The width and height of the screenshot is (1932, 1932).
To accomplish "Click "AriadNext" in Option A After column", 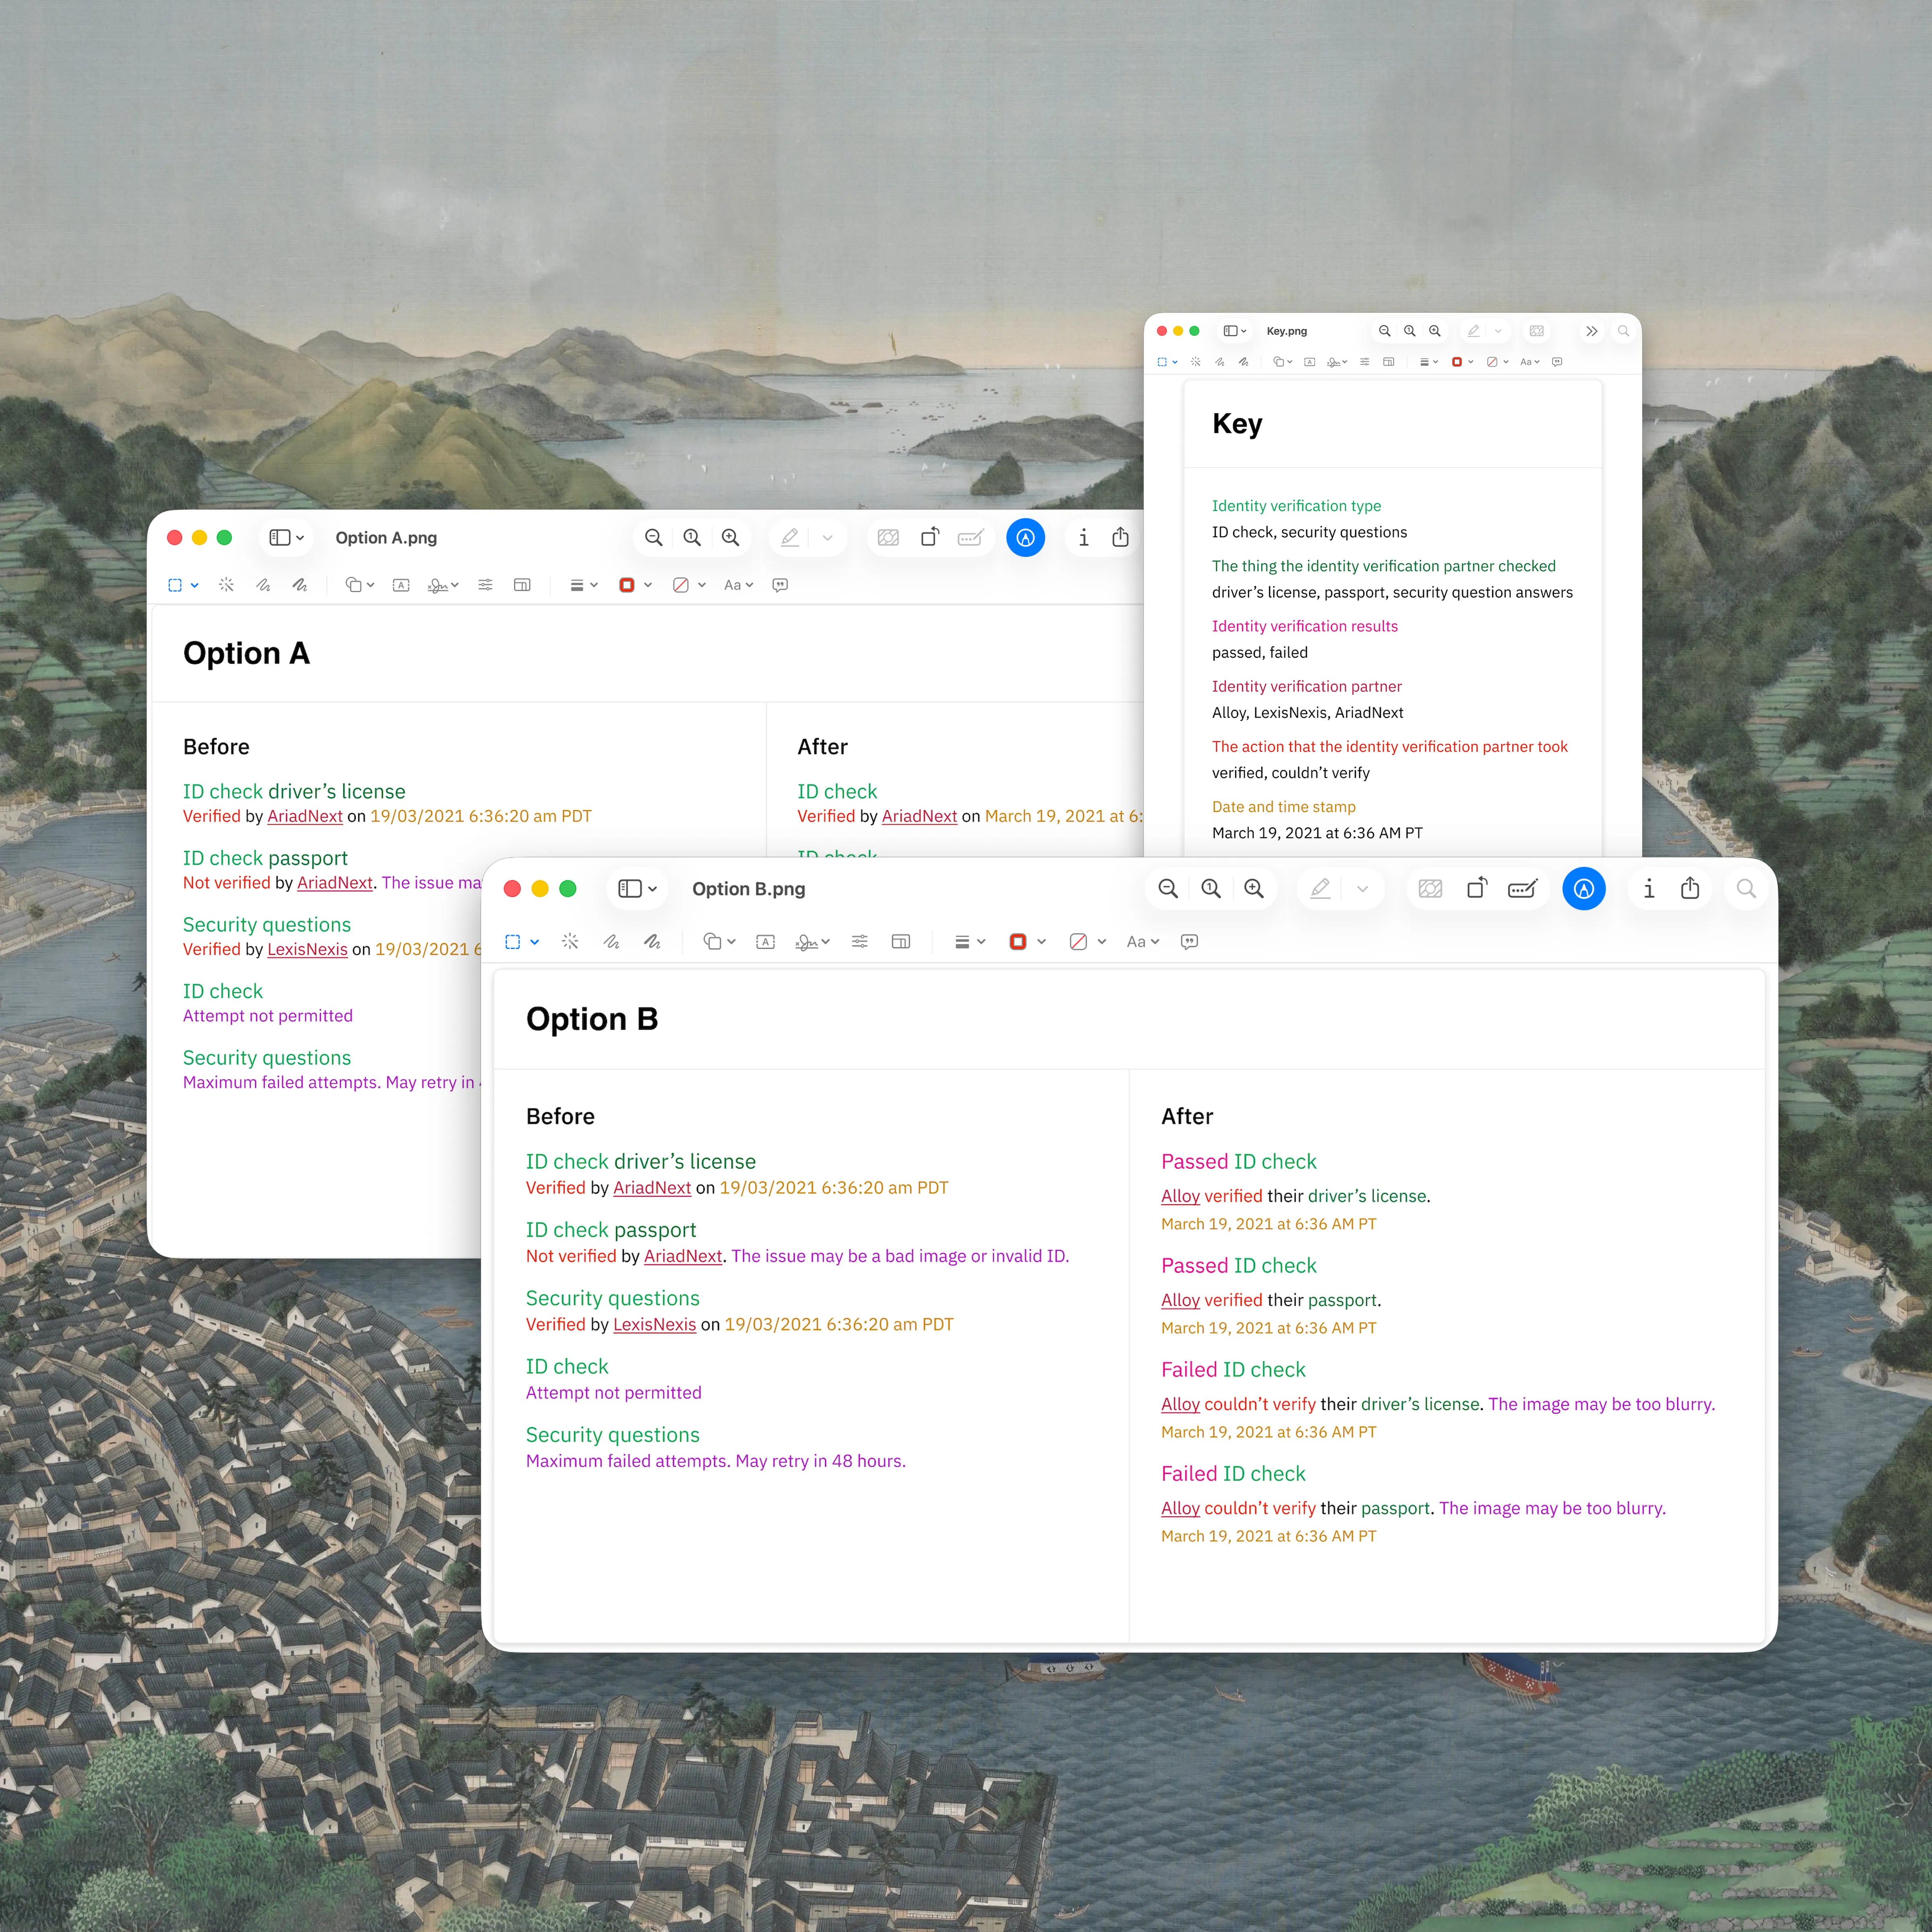I will coord(919,816).
